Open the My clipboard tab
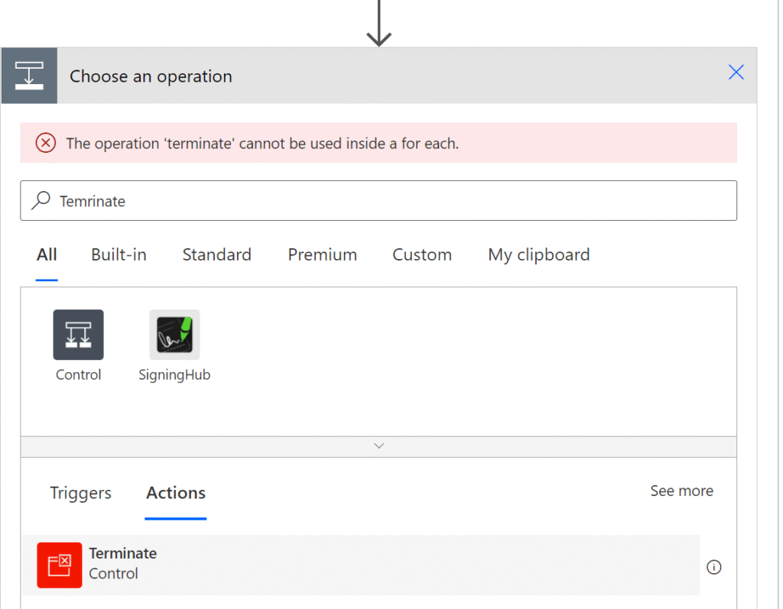 pyautogui.click(x=539, y=254)
